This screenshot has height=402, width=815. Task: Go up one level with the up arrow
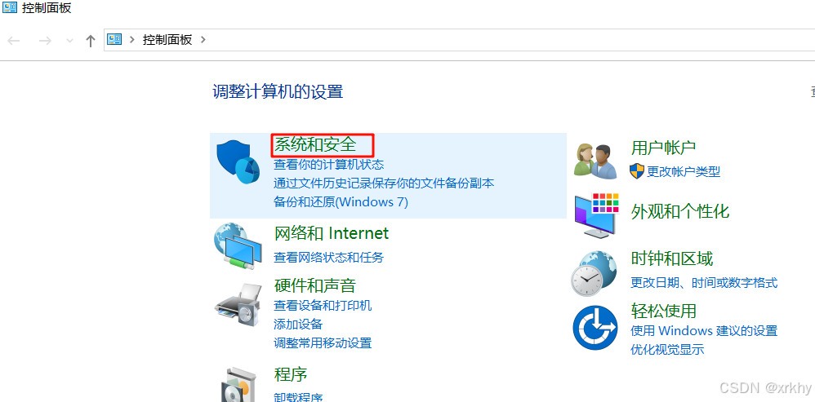point(91,41)
